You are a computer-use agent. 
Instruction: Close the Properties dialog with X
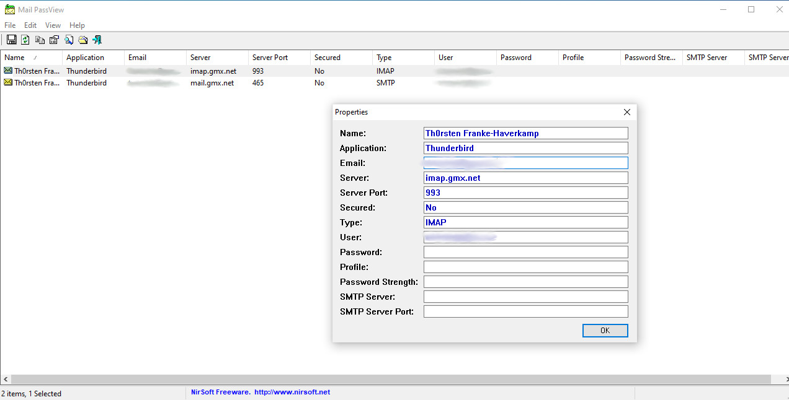click(x=626, y=112)
